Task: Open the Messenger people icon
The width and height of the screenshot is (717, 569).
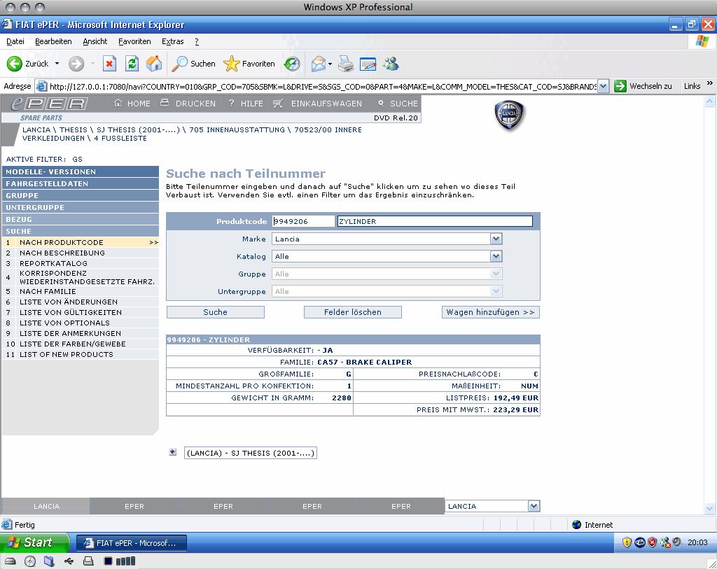Action: coord(391,64)
